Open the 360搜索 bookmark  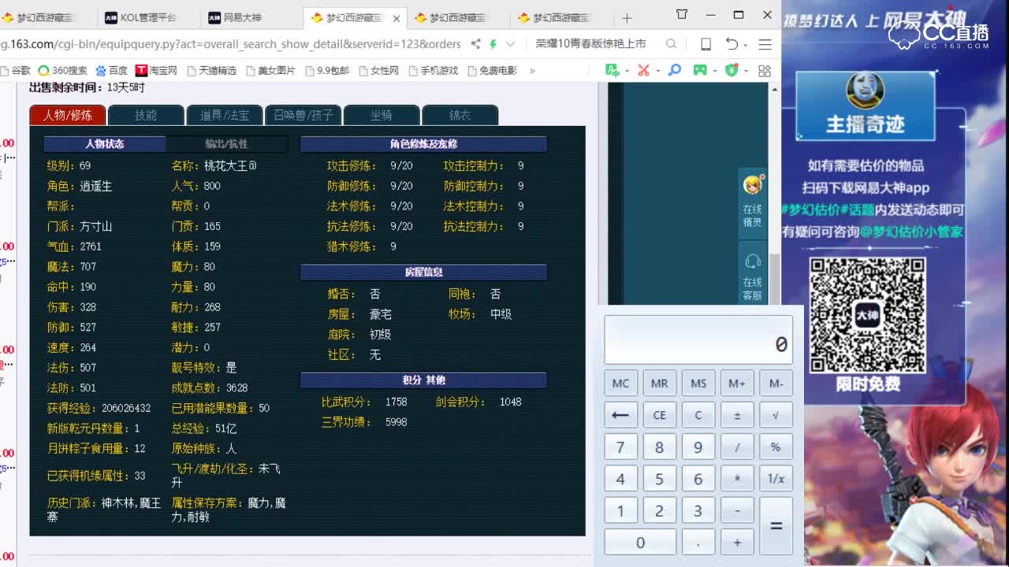[x=63, y=71]
